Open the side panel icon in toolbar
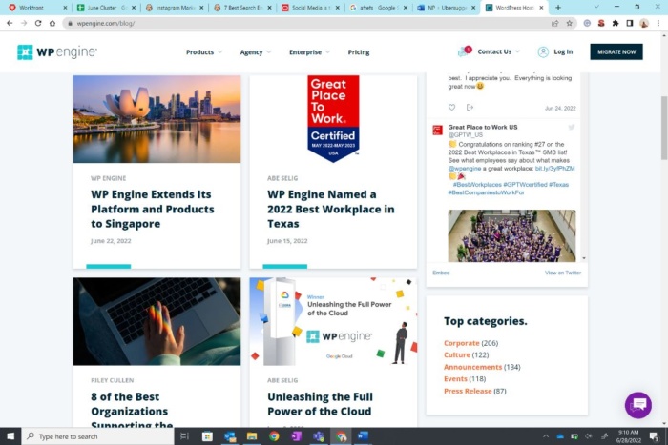Viewport: 668px width, 445px height. [630, 24]
